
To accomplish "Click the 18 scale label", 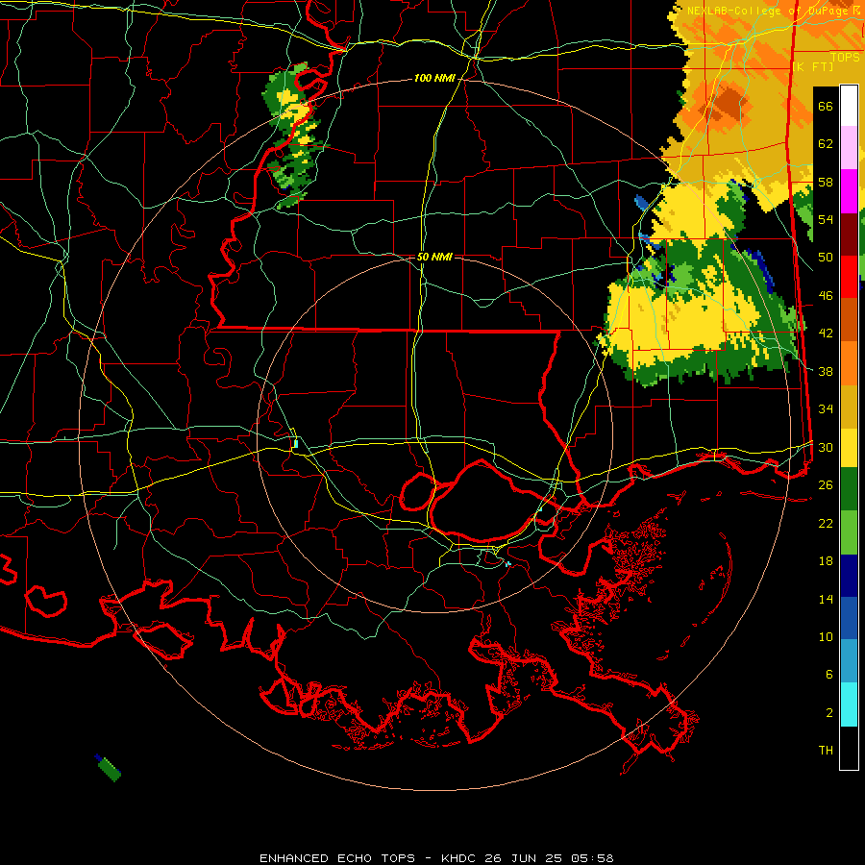I will 826,560.
